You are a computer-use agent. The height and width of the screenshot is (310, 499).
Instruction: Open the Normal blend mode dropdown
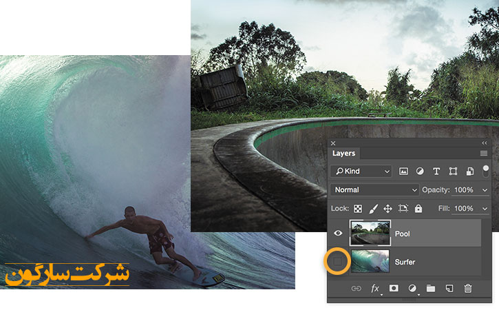374,189
